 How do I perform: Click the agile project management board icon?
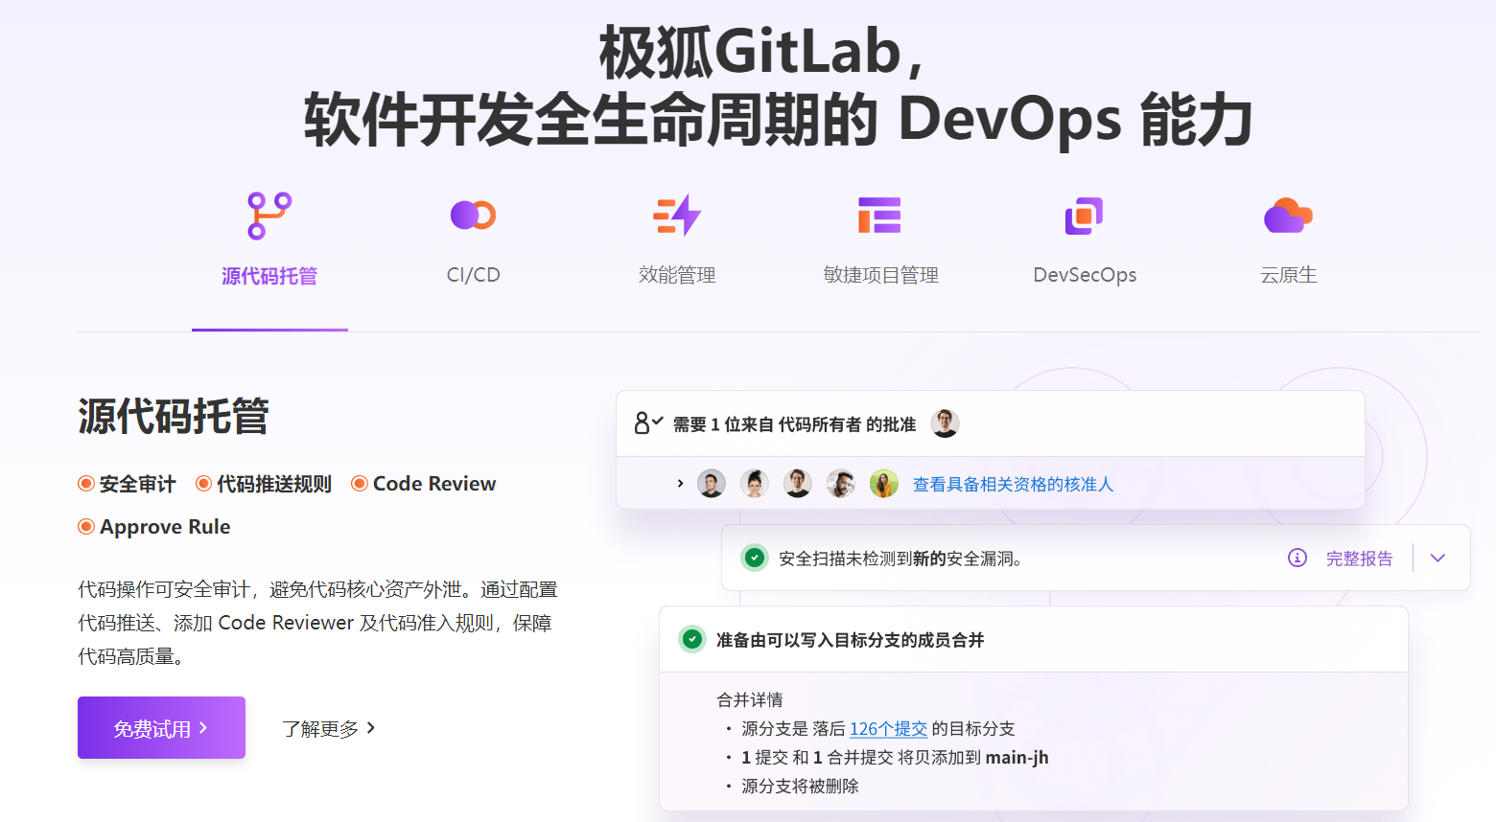(880, 216)
